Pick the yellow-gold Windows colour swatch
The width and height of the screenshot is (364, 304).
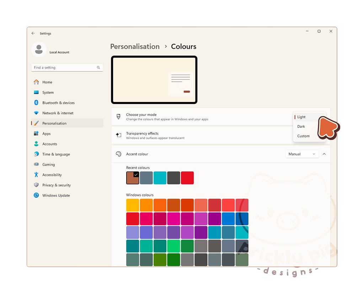pyautogui.click(x=133, y=205)
